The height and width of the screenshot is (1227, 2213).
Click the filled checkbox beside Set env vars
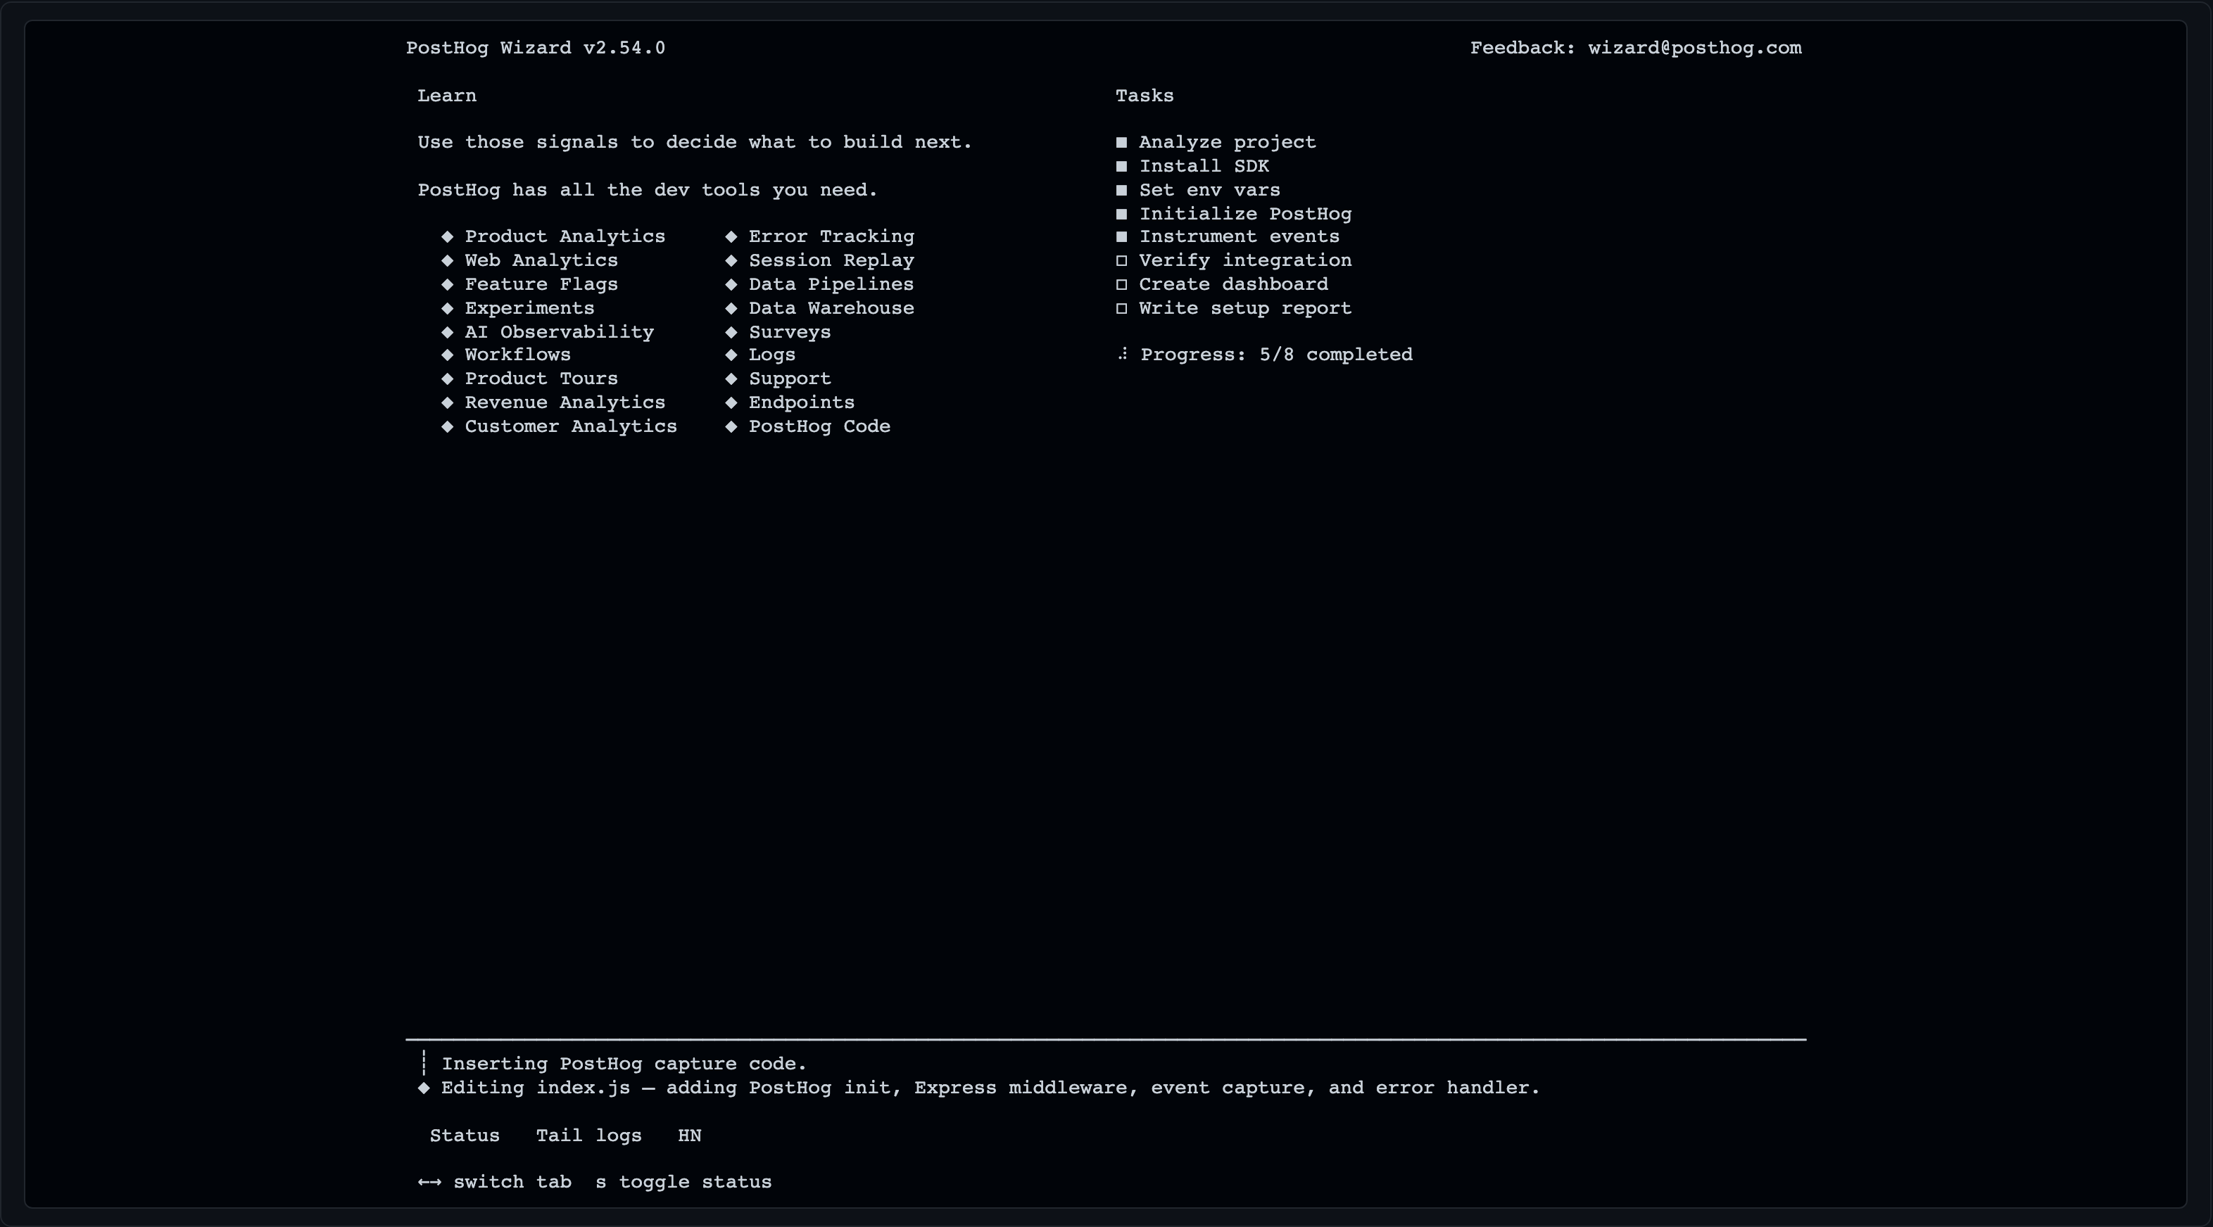tap(1121, 191)
